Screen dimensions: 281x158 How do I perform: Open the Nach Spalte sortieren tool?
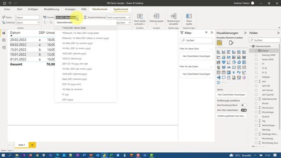tap(140, 19)
